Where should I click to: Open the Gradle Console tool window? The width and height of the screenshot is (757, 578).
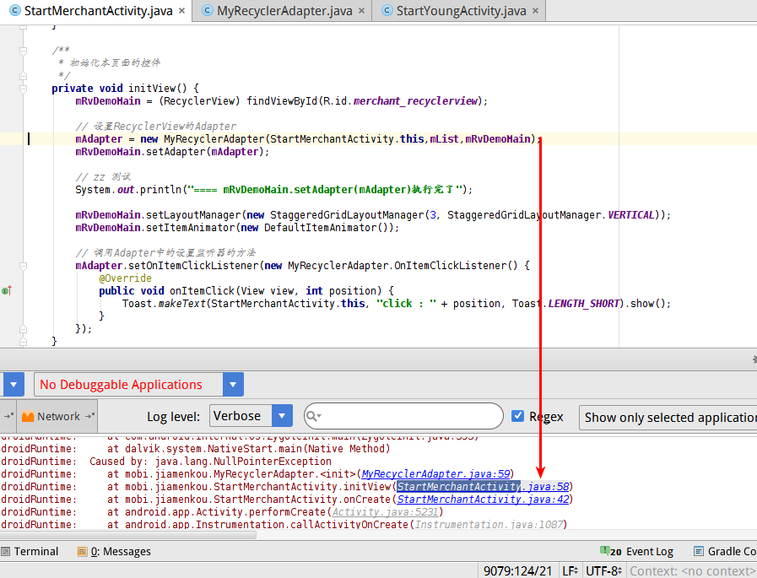[725, 552]
